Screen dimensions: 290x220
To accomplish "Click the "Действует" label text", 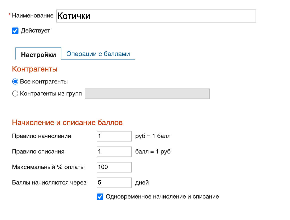I will click(35, 31).
